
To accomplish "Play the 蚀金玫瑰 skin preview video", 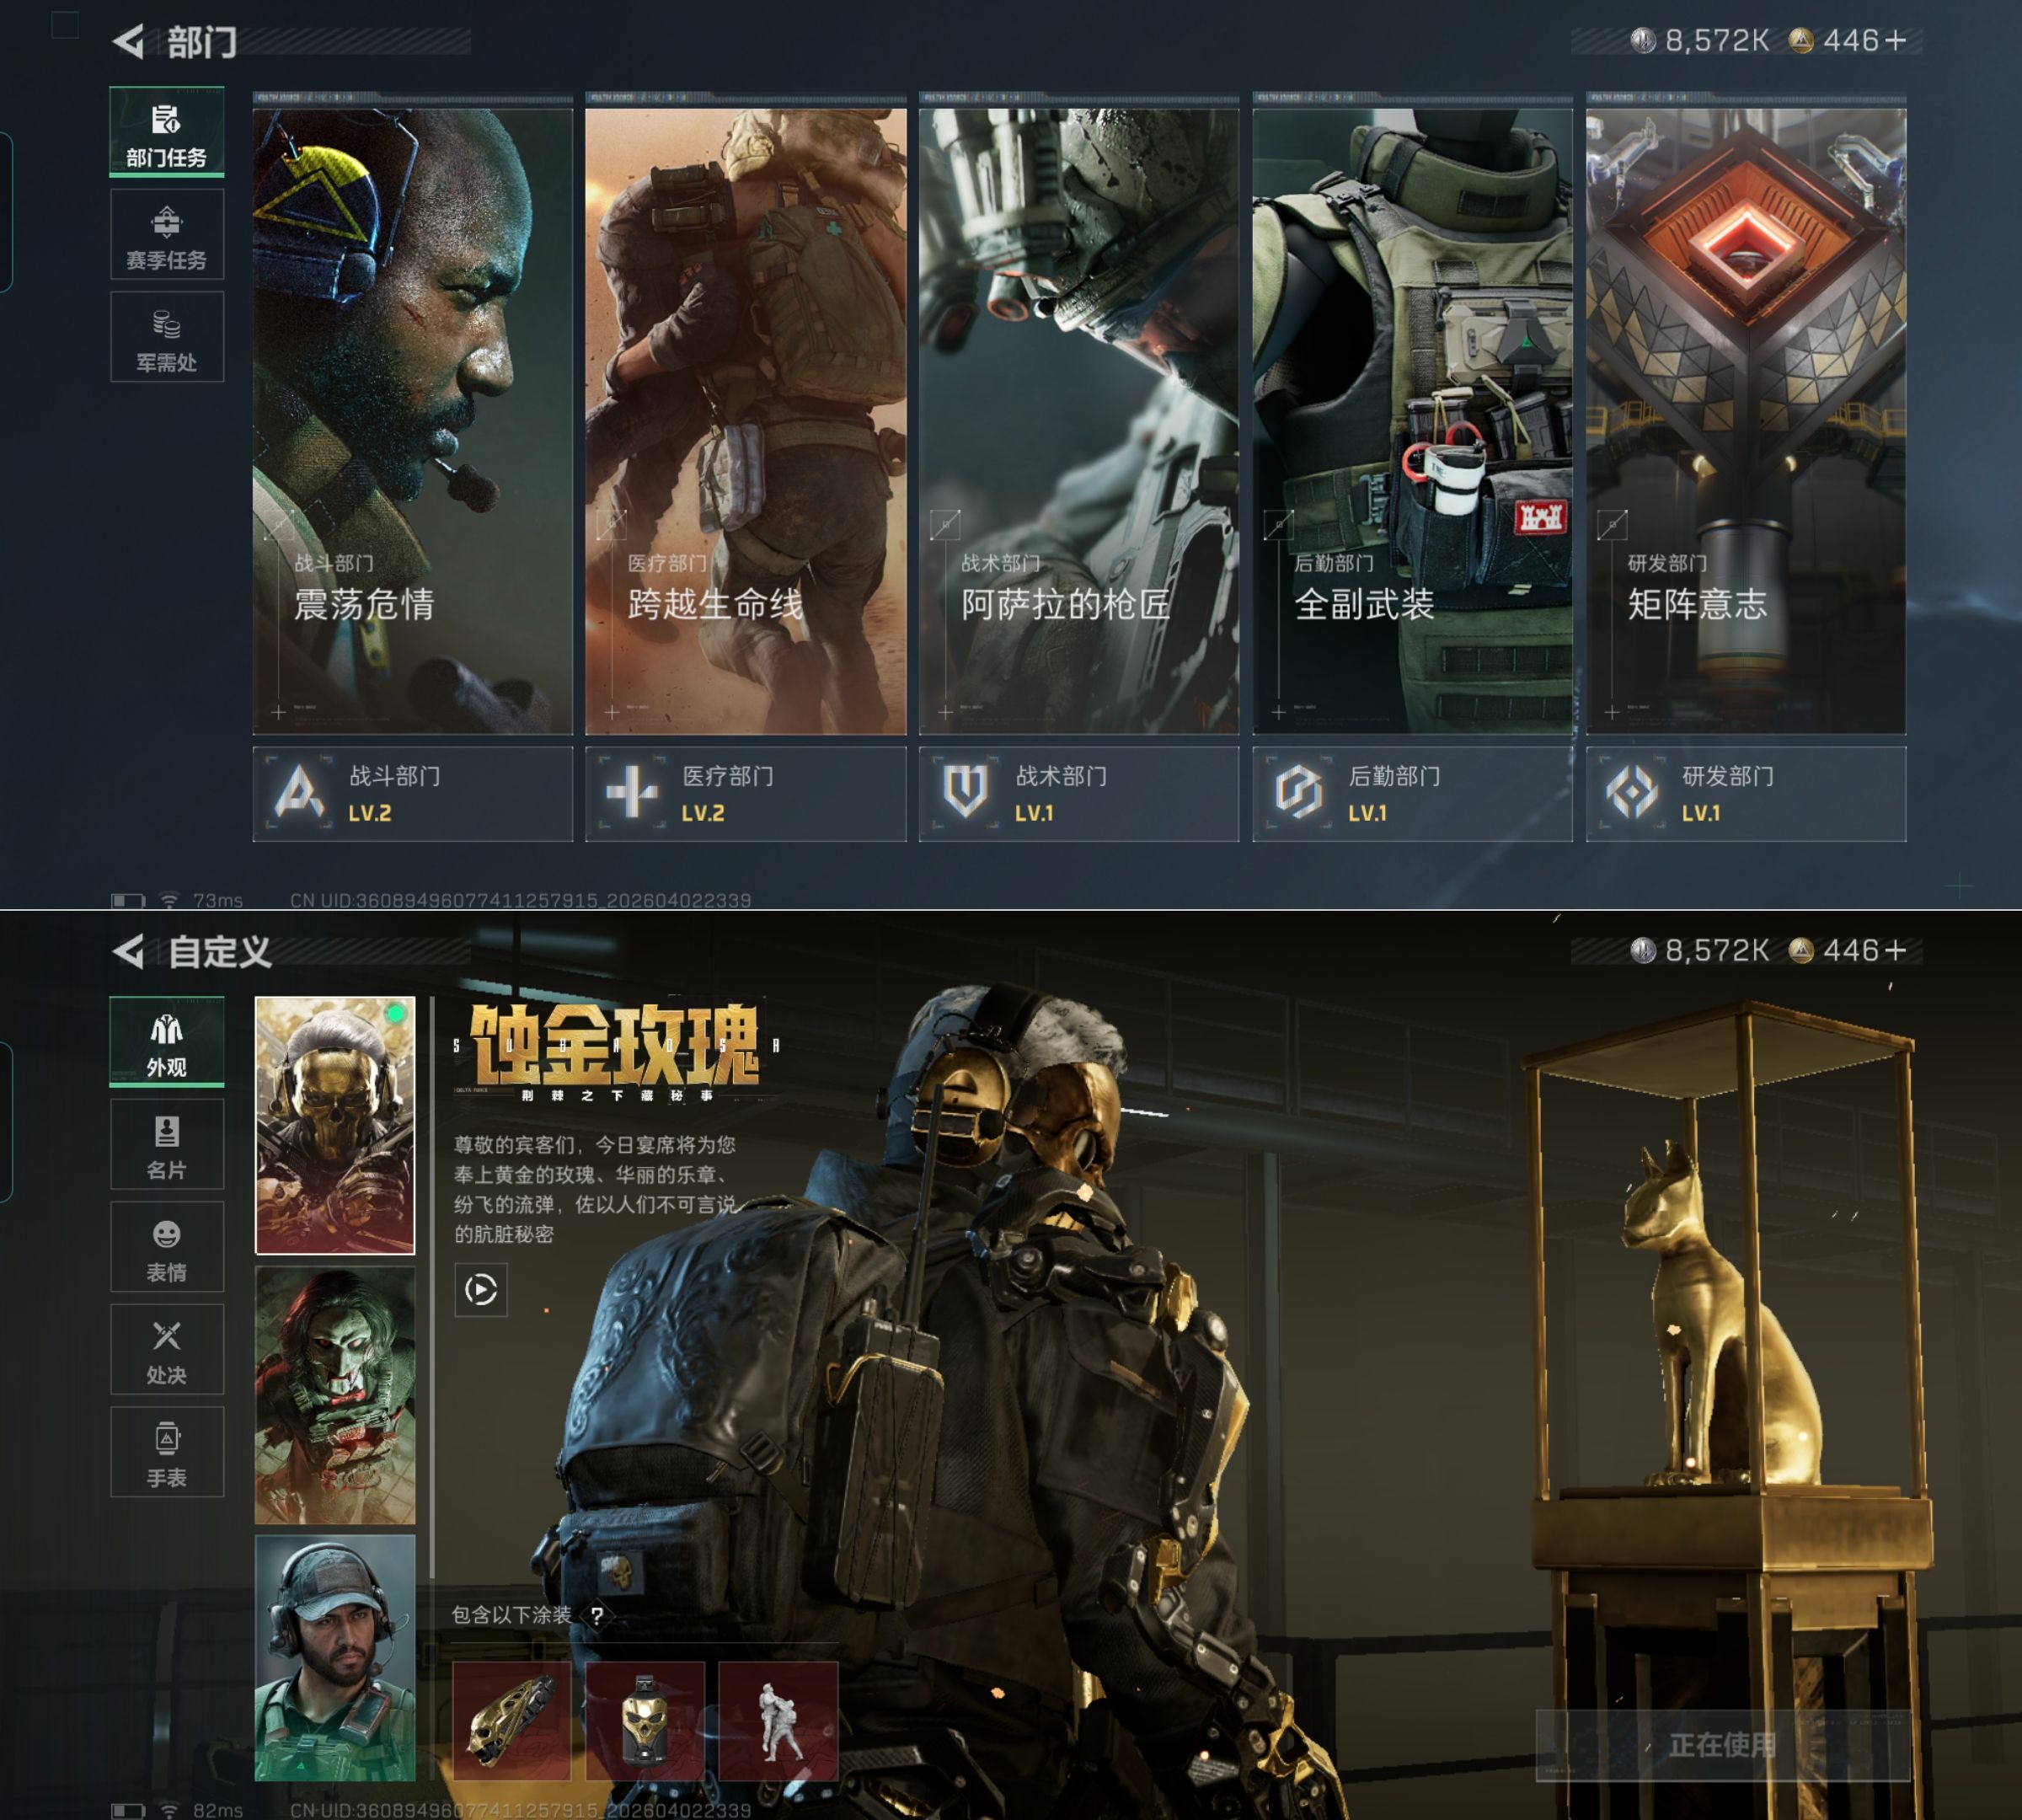I will [480, 1289].
